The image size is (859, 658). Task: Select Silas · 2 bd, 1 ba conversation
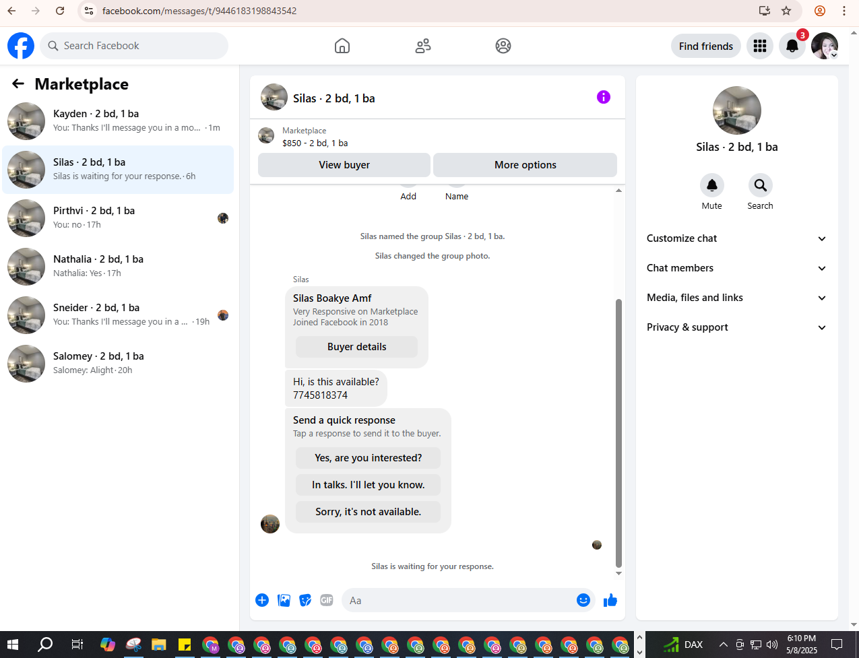pyautogui.click(x=119, y=170)
